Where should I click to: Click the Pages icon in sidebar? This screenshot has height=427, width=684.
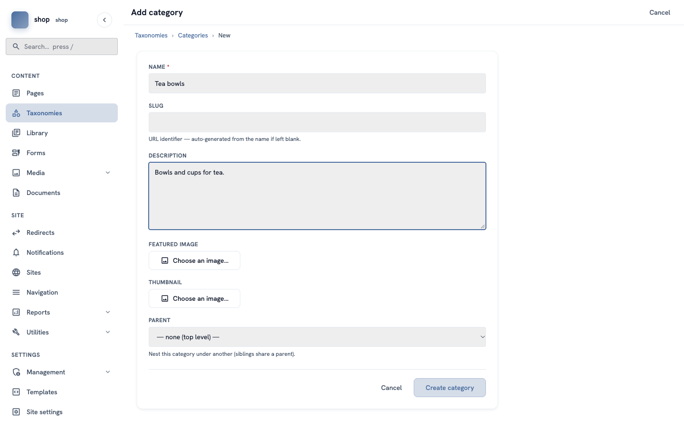[x=16, y=93]
